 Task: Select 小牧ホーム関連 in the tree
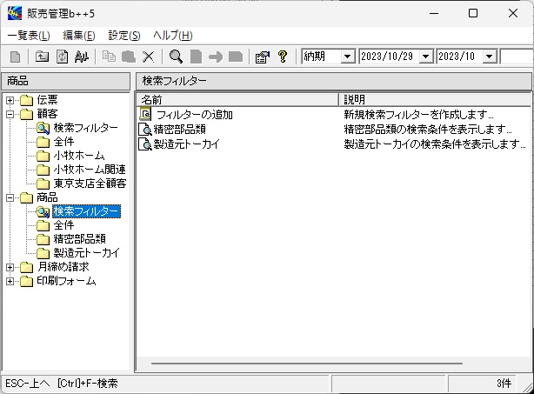[x=90, y=170]
